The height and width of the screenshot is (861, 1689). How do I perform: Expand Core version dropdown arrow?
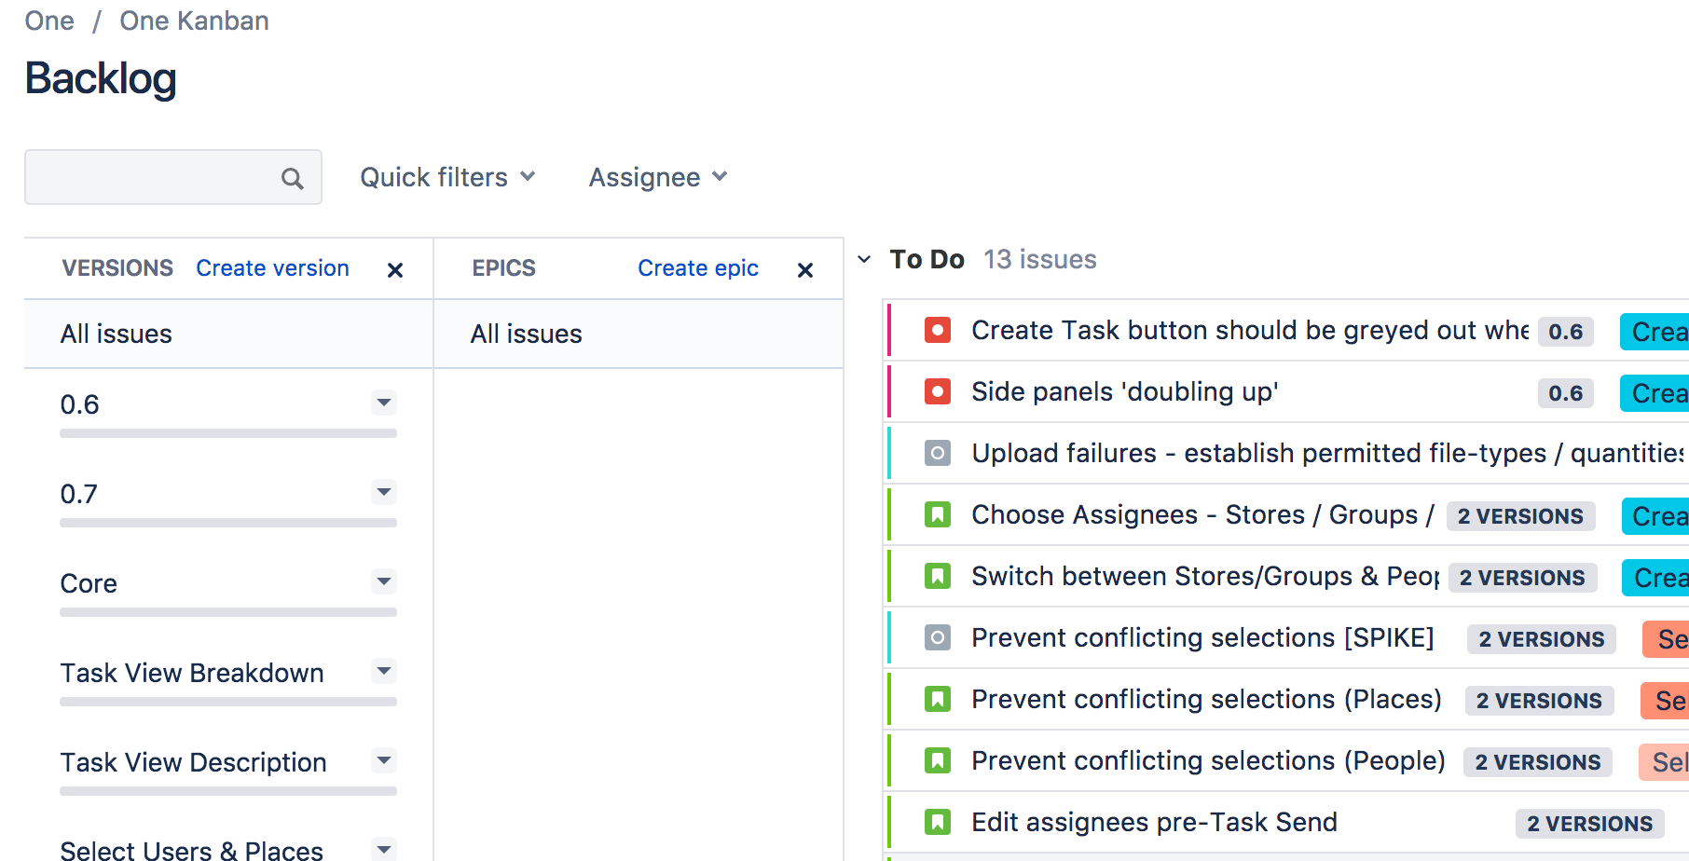tap(384, 581)
